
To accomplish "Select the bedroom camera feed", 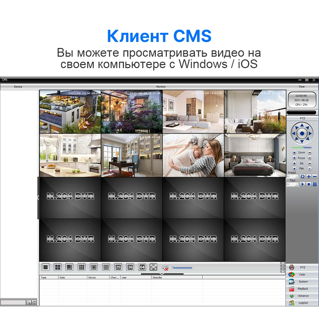I will pyautogui.click(x=255, y=155).
